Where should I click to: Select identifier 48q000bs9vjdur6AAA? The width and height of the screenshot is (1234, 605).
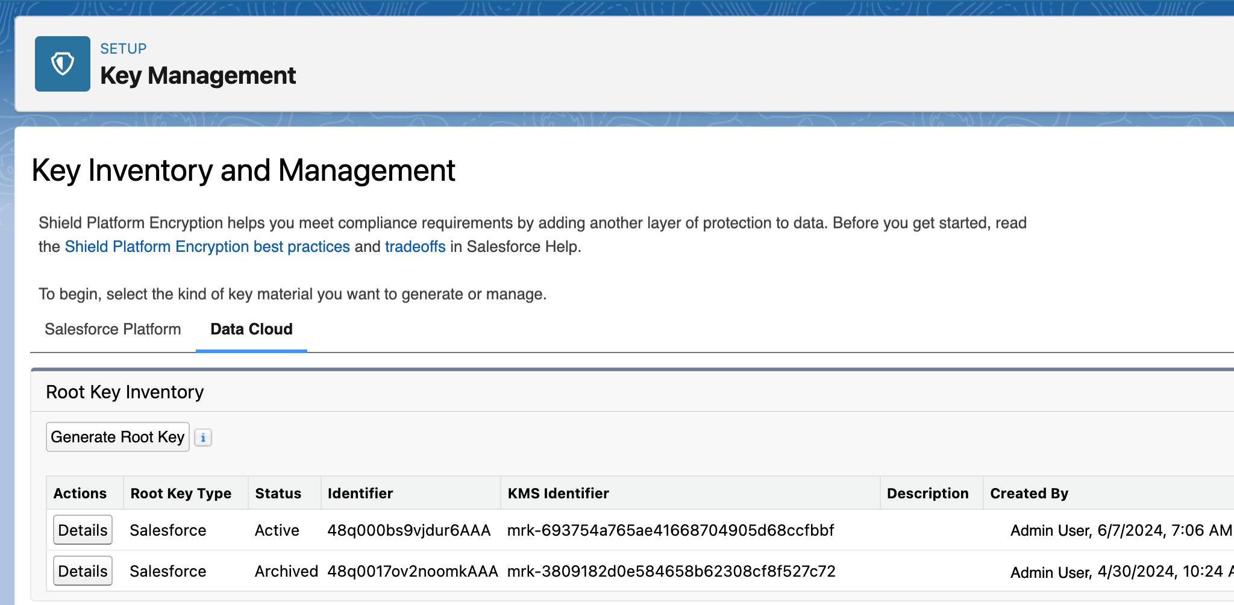tap(409, 530)
